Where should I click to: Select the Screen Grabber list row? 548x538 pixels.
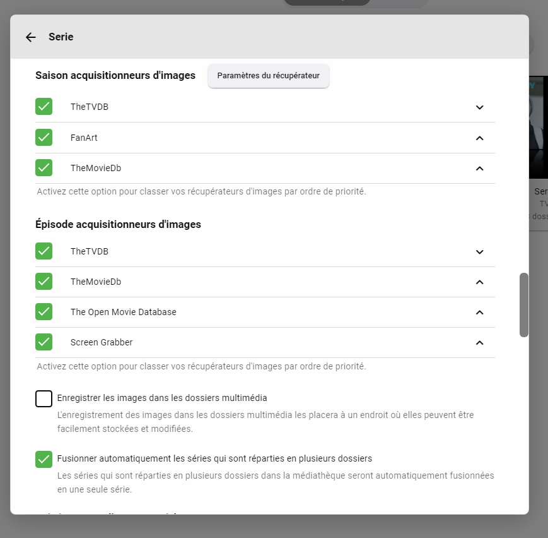pyautogui.click(x=252, y=342)
